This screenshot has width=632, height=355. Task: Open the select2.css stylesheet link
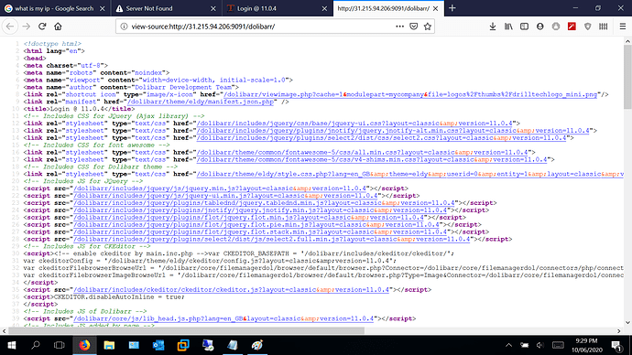point(382,138)
